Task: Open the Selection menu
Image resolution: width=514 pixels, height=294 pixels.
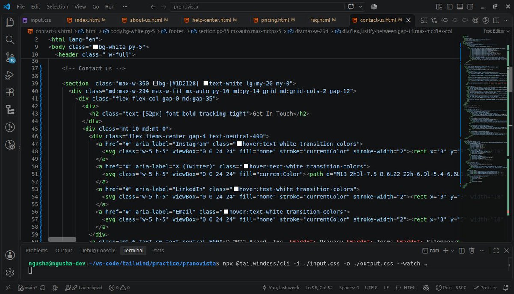Action: 57,7
